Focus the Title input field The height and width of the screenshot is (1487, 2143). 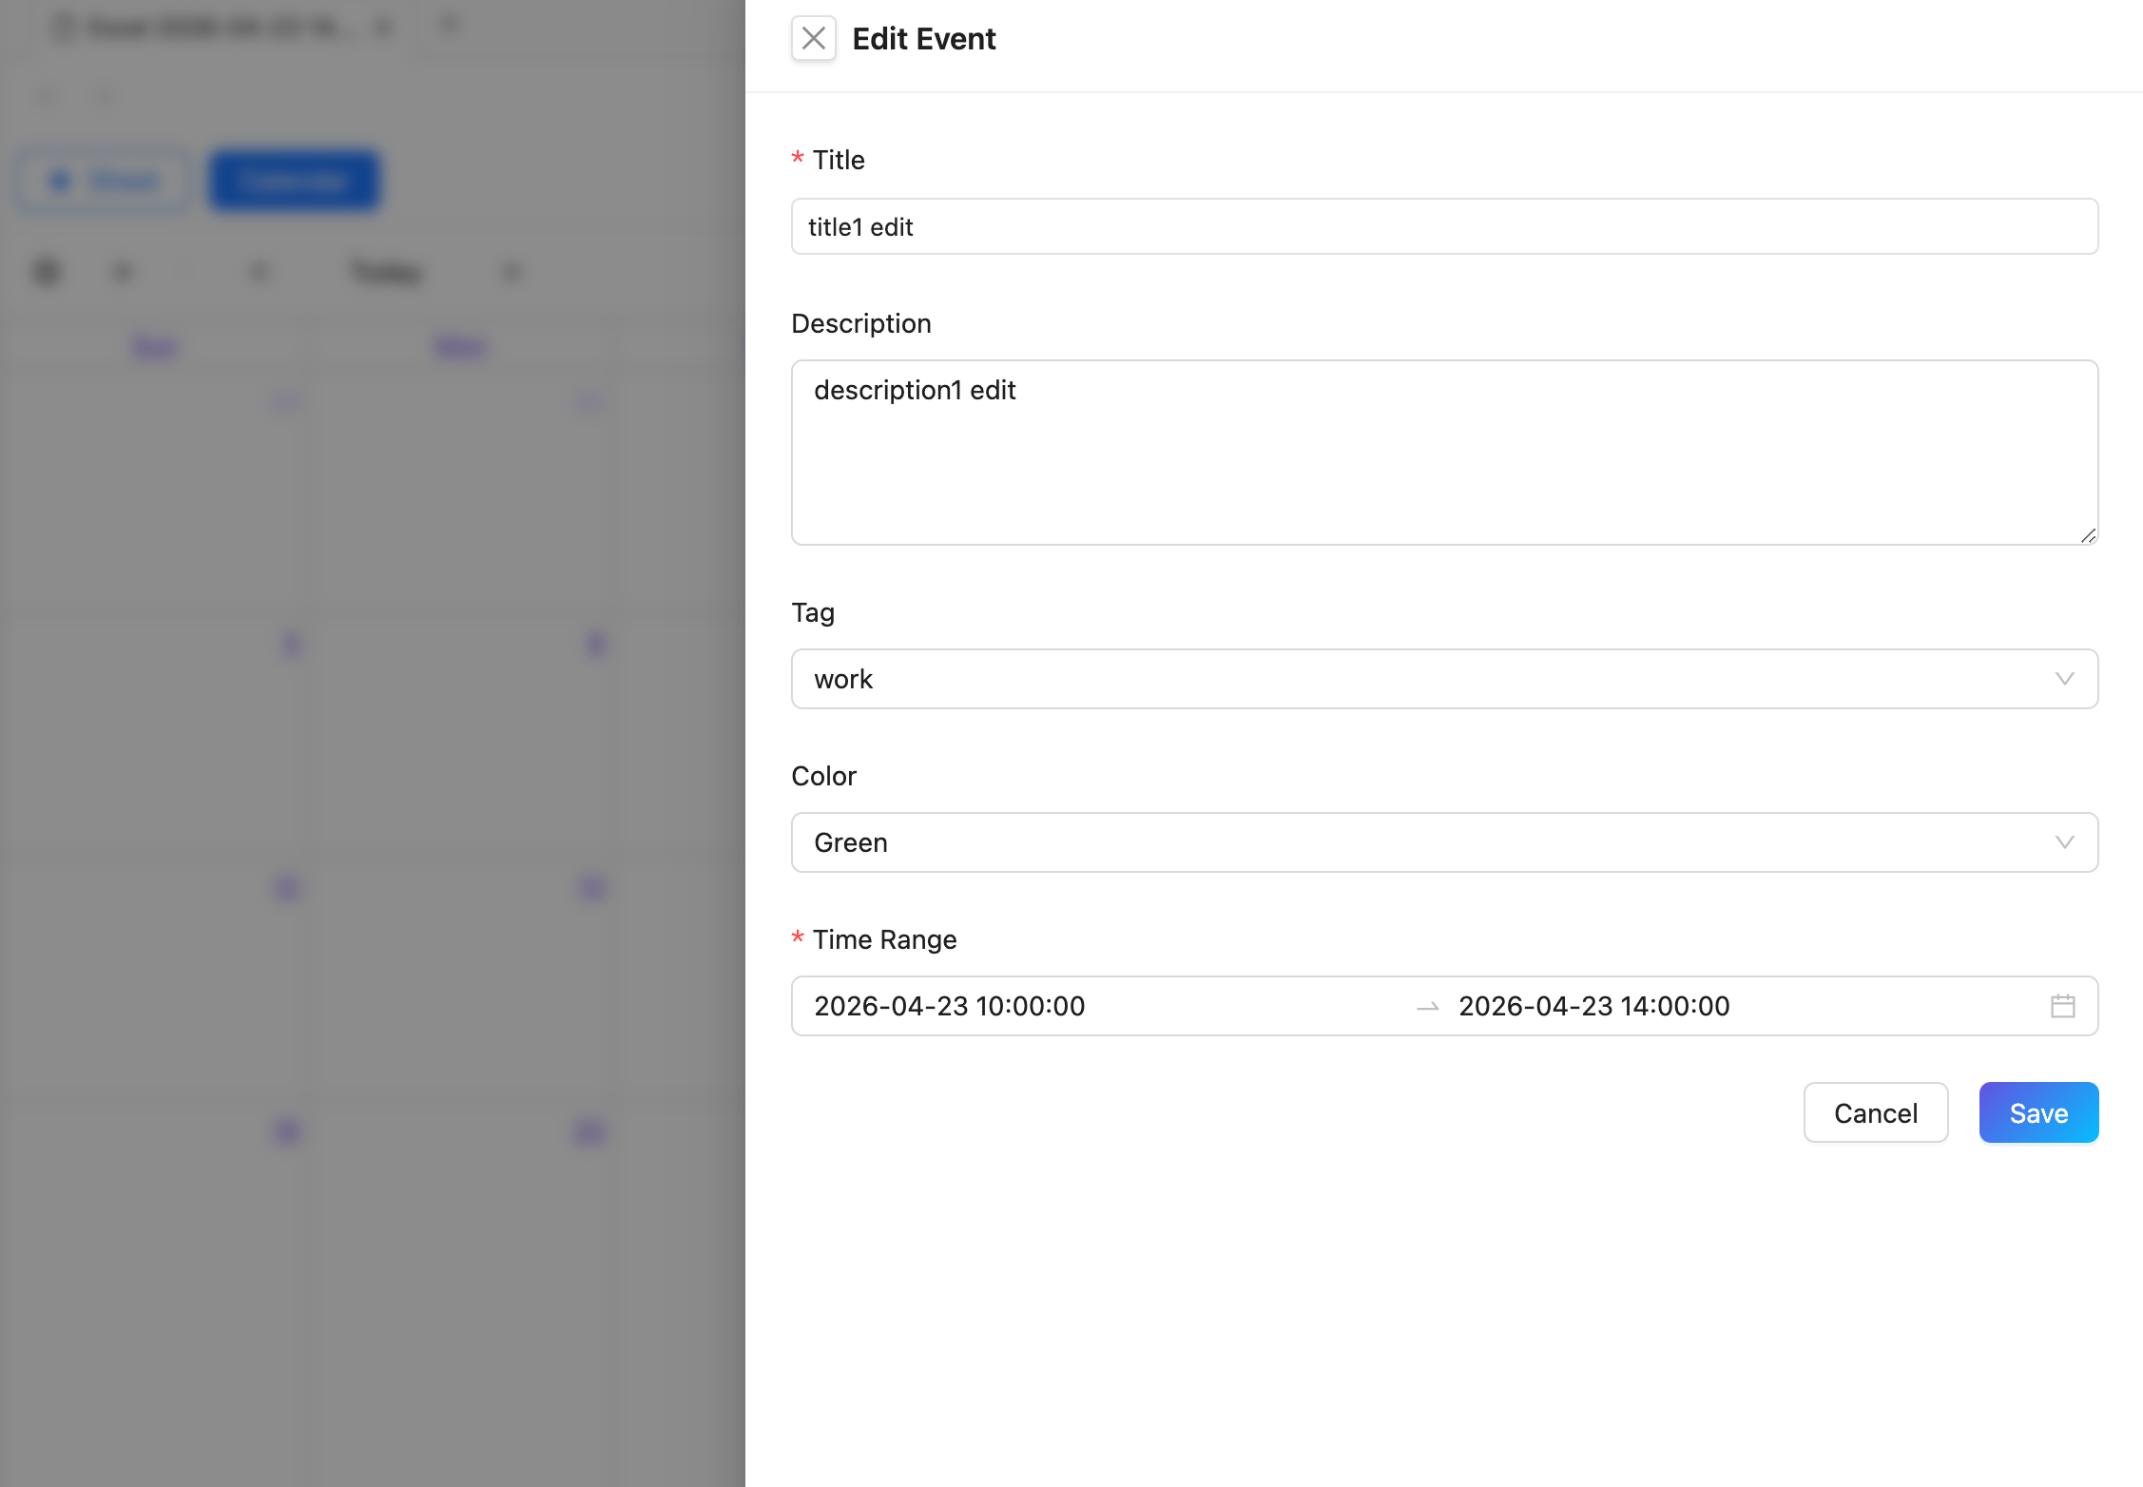click(x=1443, y=226)
